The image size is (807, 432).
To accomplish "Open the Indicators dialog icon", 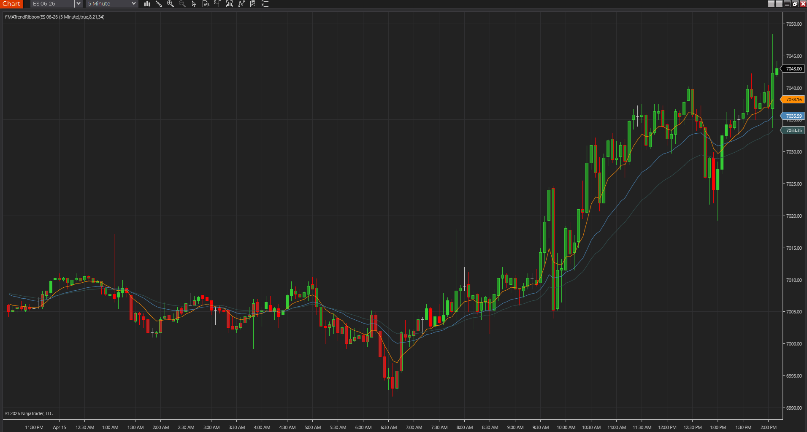I will click(229, 4).
